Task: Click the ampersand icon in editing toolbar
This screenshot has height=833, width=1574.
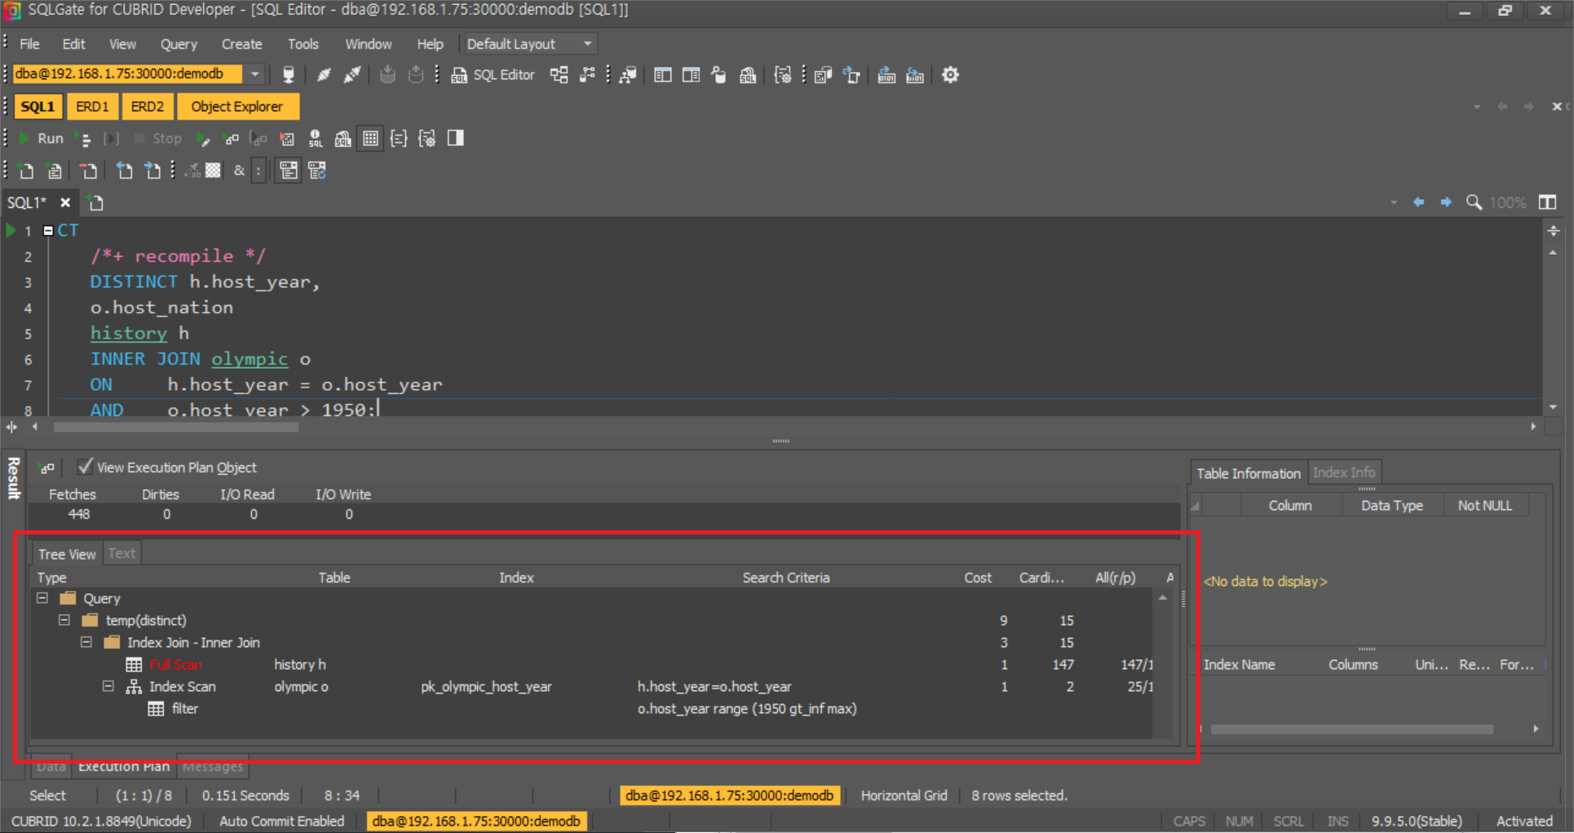Action: (x=239, y=171)
